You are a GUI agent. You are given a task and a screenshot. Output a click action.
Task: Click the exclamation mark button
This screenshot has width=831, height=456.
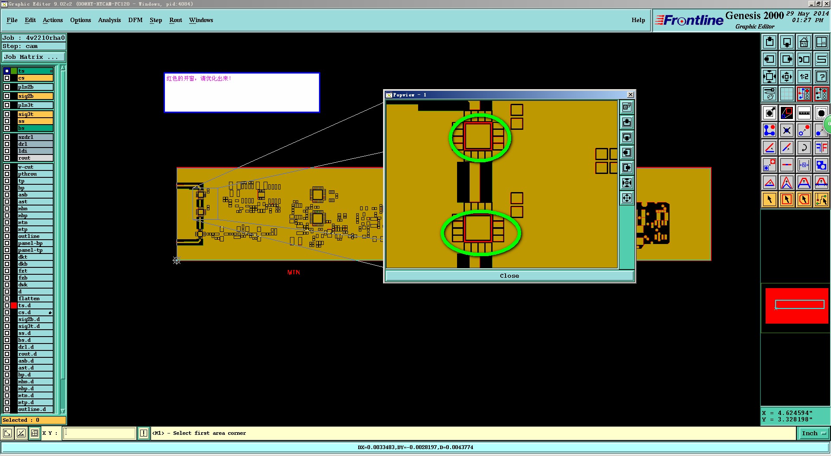click(x=144, y=433)
